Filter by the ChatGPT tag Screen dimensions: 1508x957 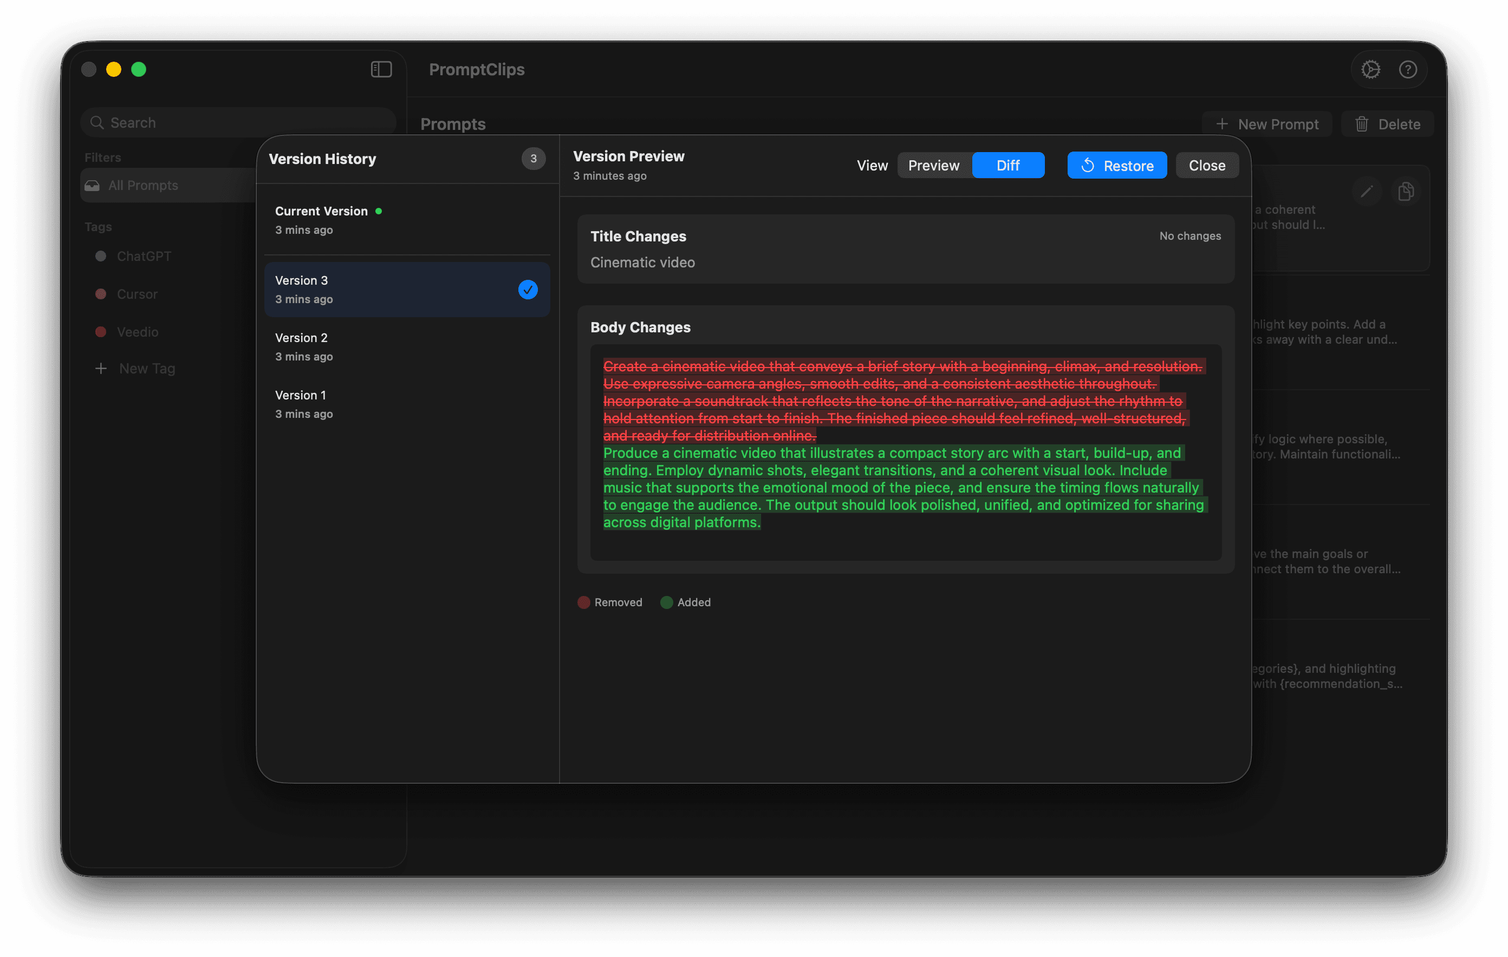point(144,256)
